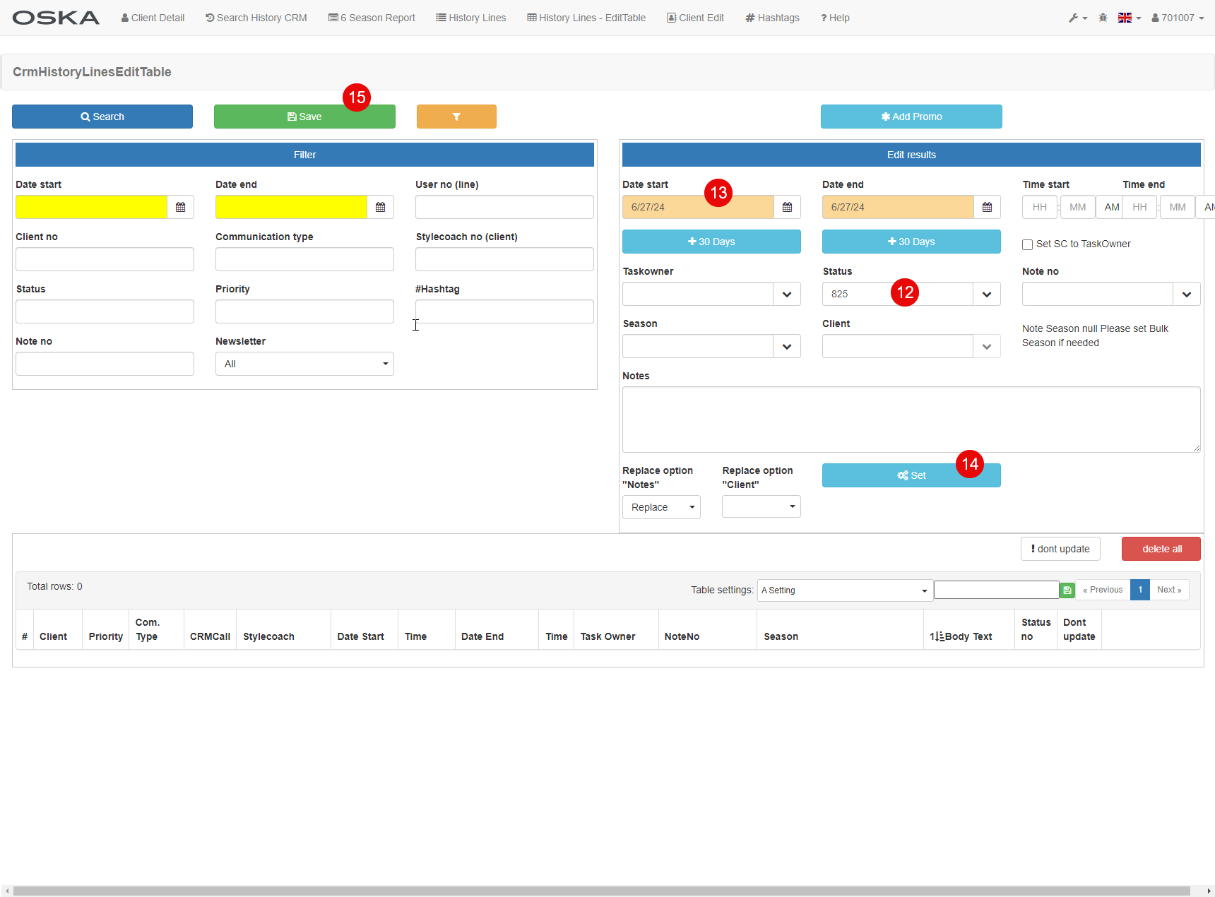The height and width of the screenshot is (897, 1215).
Task: Click the blue Search button
Action: [x=102, y=117]
